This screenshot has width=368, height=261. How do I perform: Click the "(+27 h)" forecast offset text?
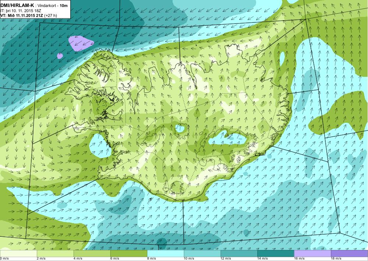point(50,15)
